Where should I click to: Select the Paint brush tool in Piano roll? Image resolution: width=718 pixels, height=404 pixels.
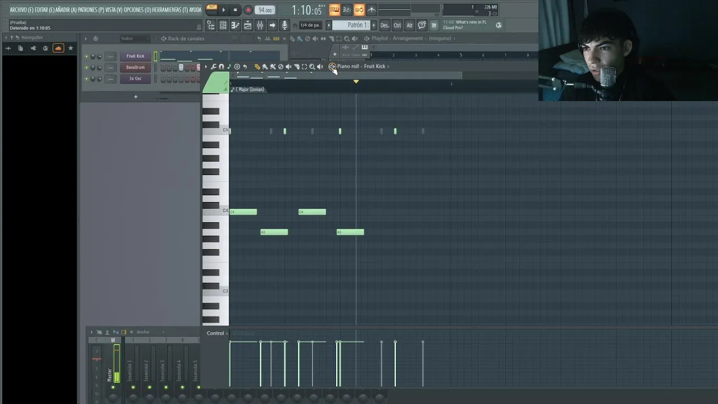(x=265, y=66)
